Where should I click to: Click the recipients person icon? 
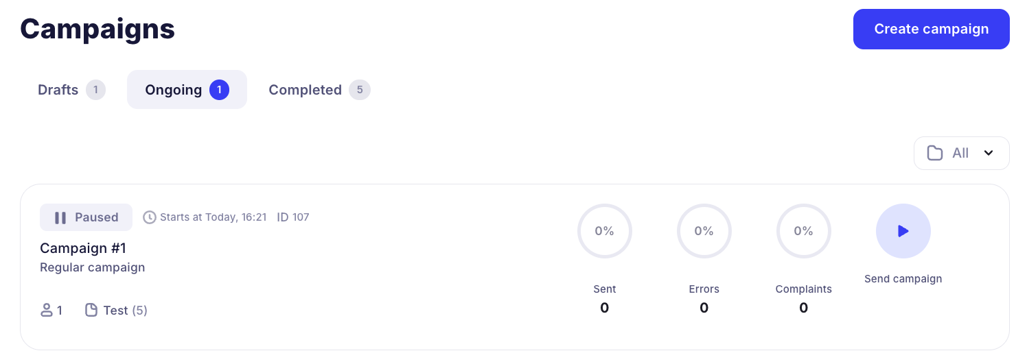click(47, 311)
